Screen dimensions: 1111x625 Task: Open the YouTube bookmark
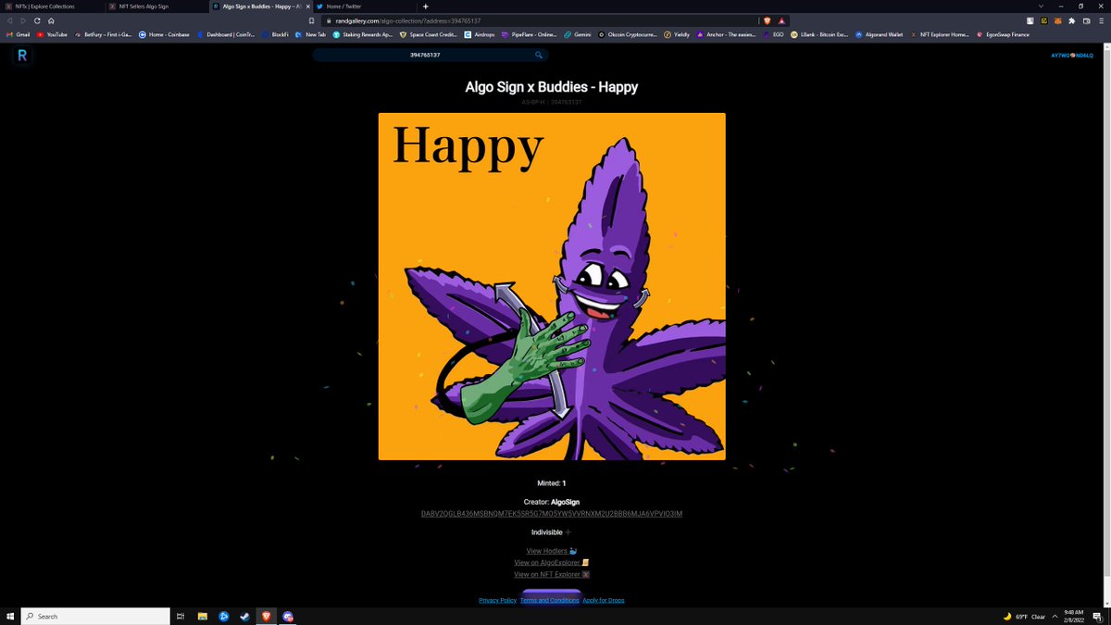pyautogui.click(x=52, y=34)
